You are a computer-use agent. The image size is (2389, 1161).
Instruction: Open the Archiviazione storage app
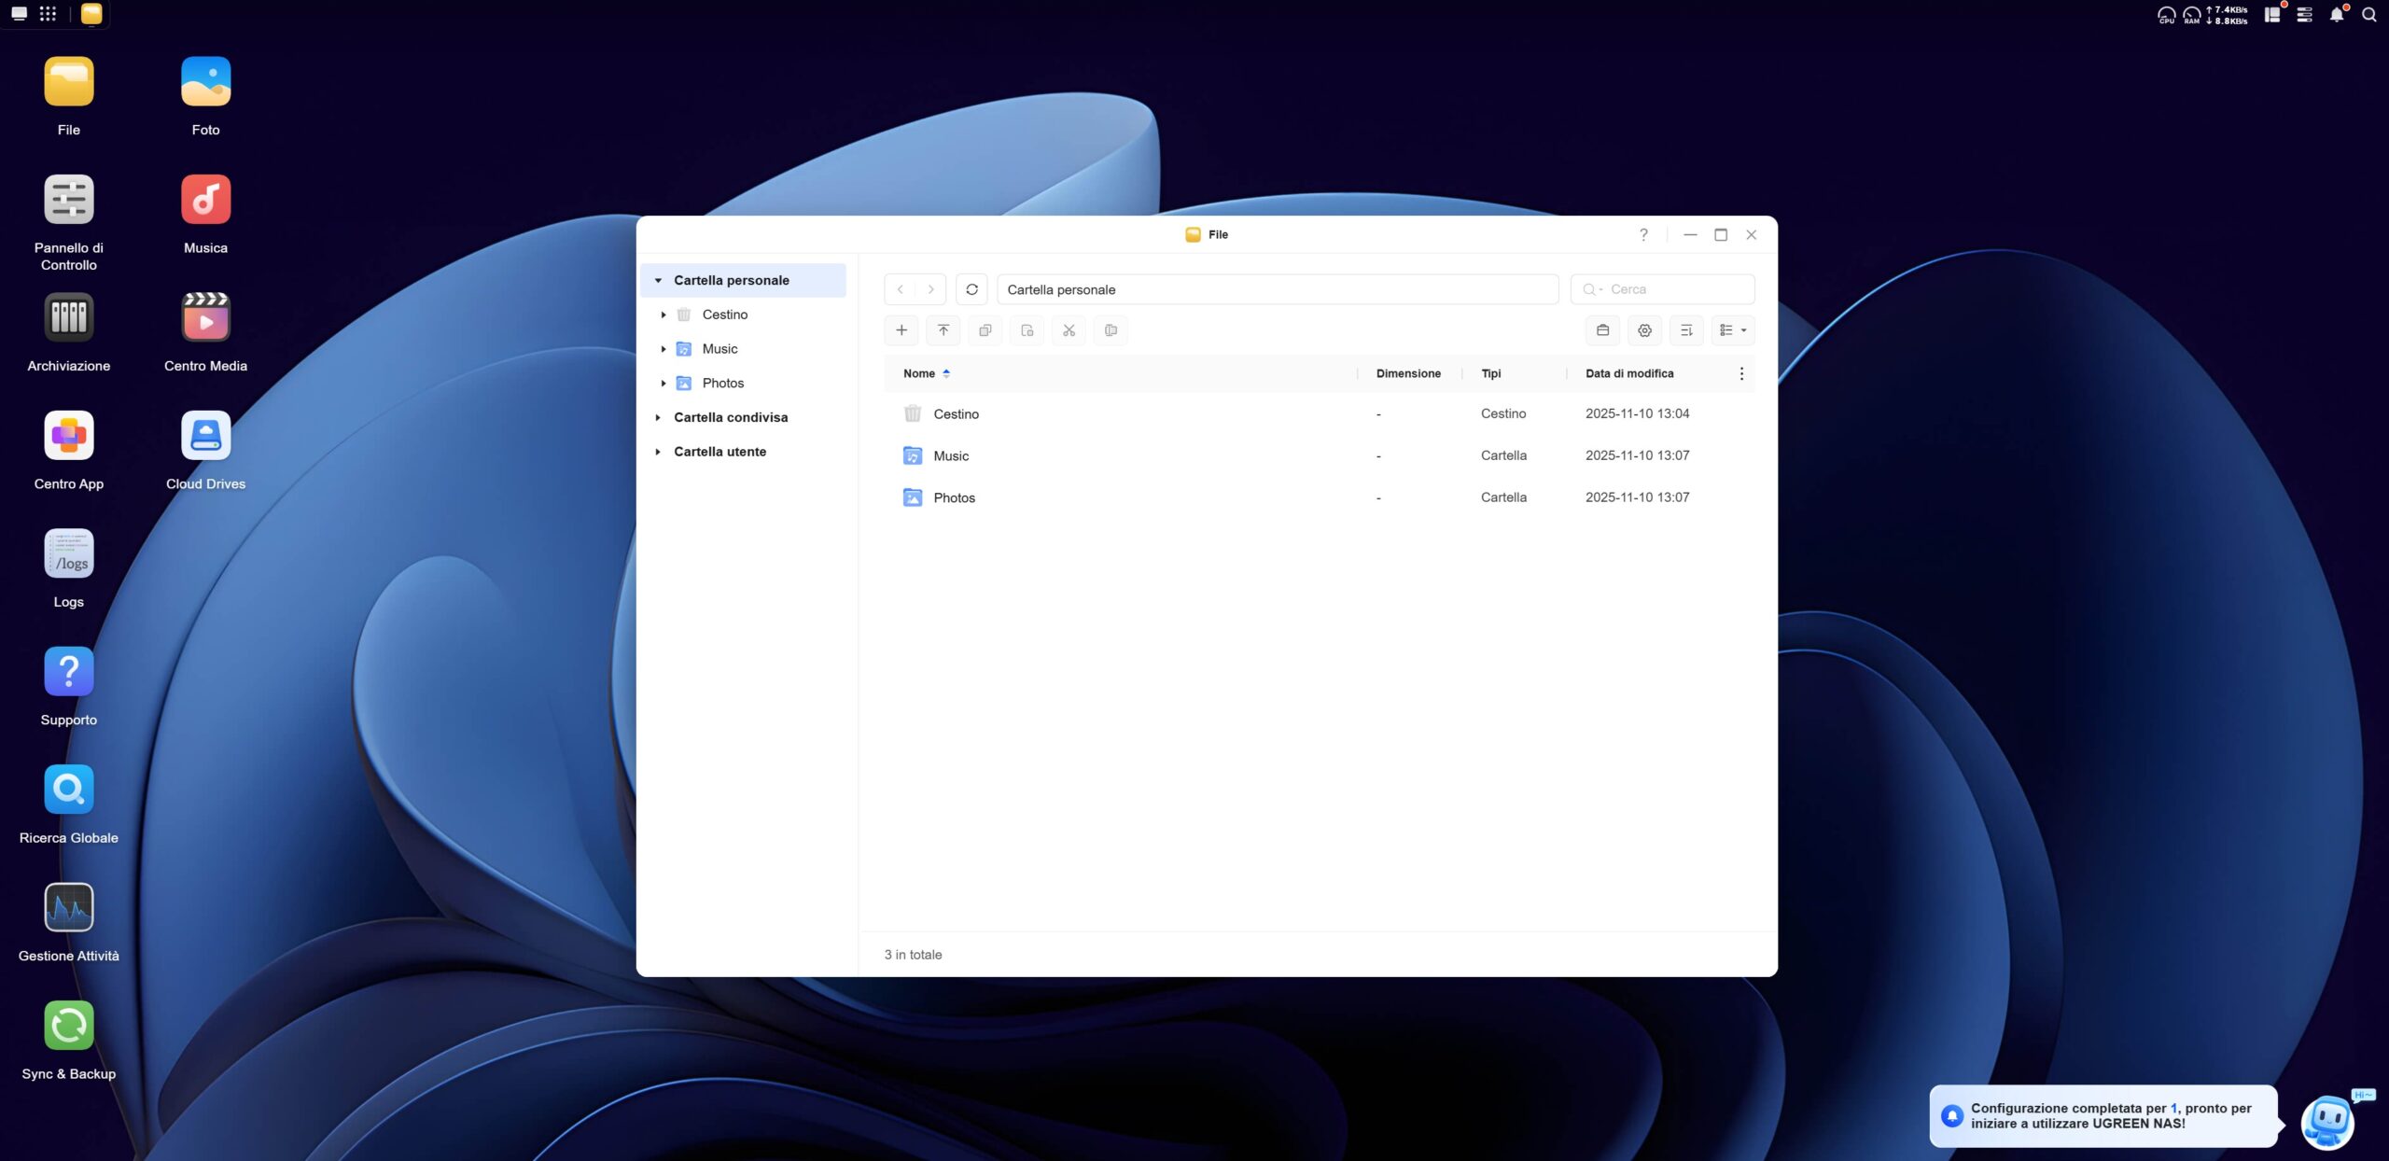pyautogui.click(x=68, y=318)
